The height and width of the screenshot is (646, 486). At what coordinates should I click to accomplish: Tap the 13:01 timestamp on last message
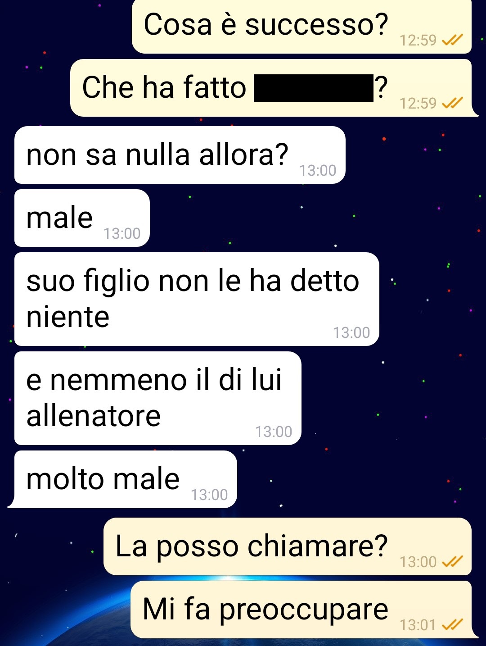click(418, 625)
